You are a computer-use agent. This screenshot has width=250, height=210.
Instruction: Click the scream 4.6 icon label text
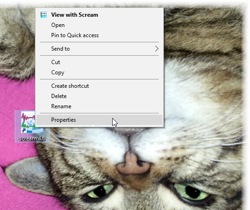tap(32, 138)
